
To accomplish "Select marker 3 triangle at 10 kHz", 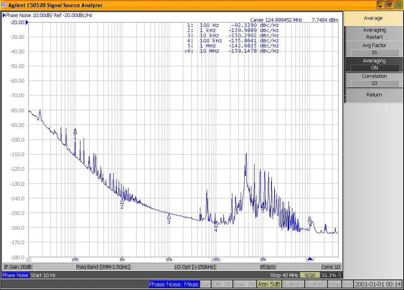I will coord(169,216).
